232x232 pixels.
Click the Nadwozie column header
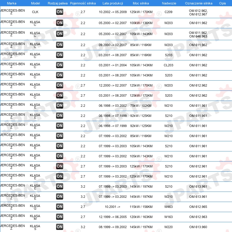click(169, 3)
